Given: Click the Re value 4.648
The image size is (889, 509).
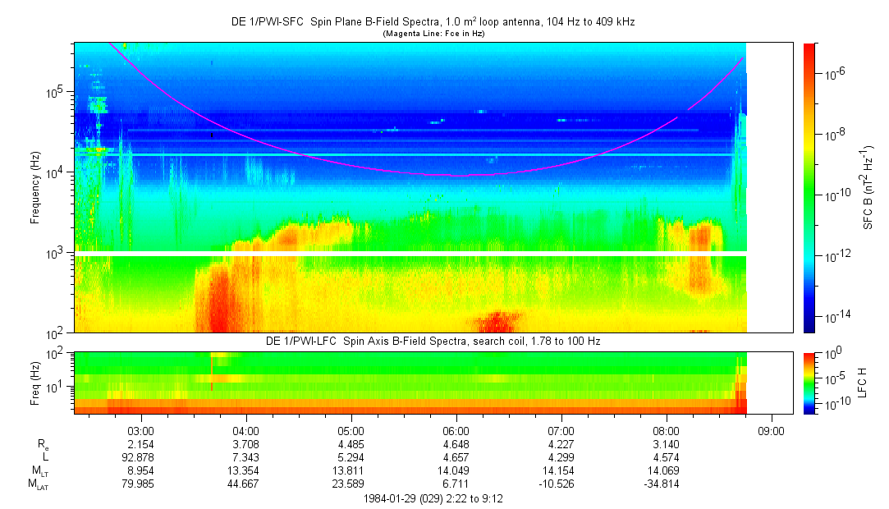Looking at the screenshot, I should (456, 444).
